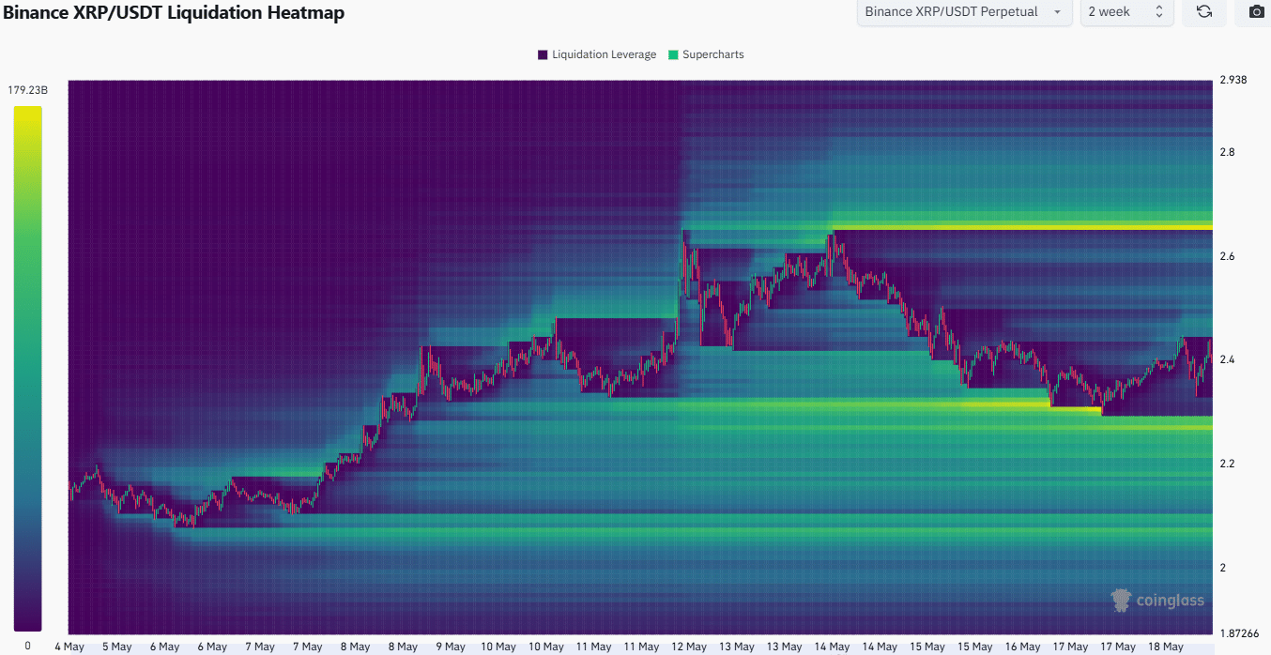Toggle the Liquidation Leverage legend series
The width and height of the screenshot is (1271, 655).
click(x=597, y=54)
